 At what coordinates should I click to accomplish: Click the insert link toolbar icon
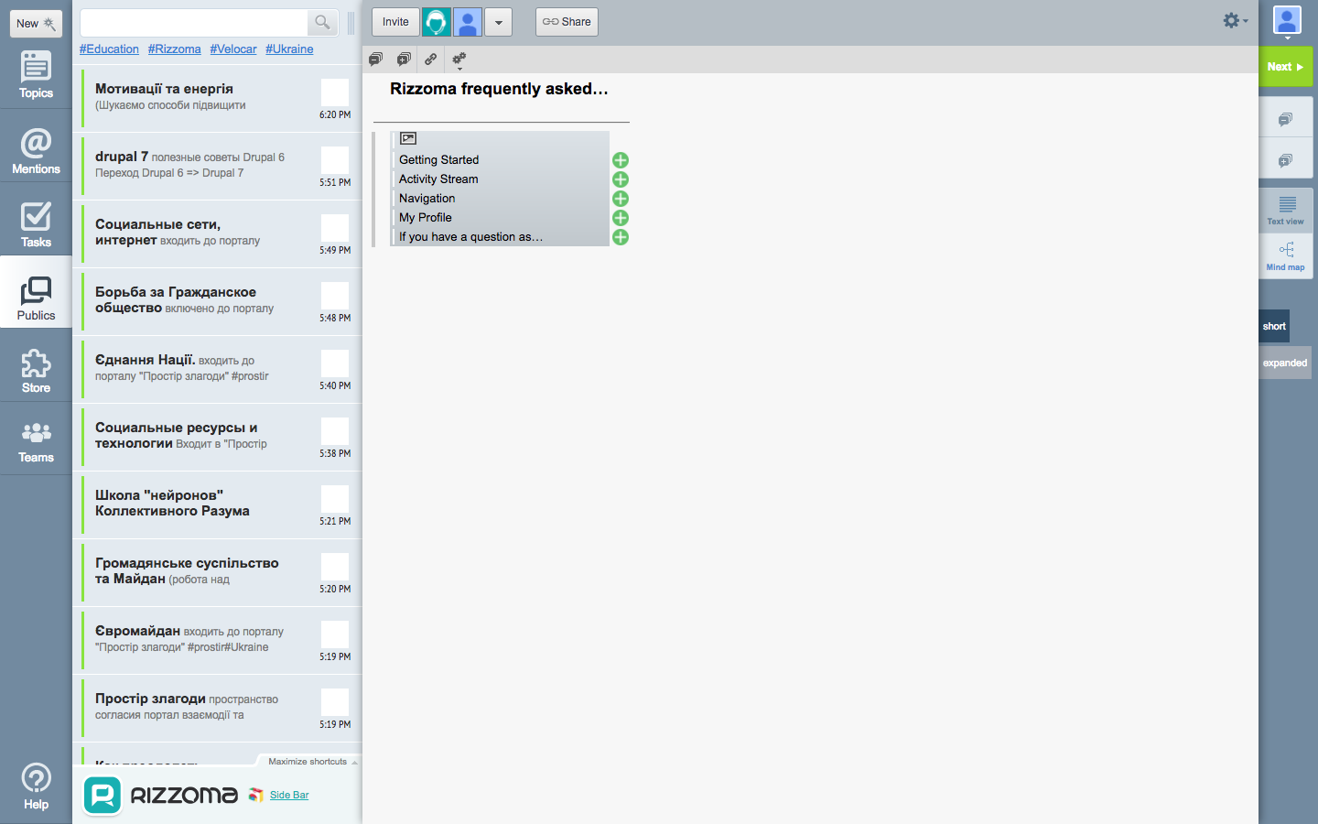[431, 60]
